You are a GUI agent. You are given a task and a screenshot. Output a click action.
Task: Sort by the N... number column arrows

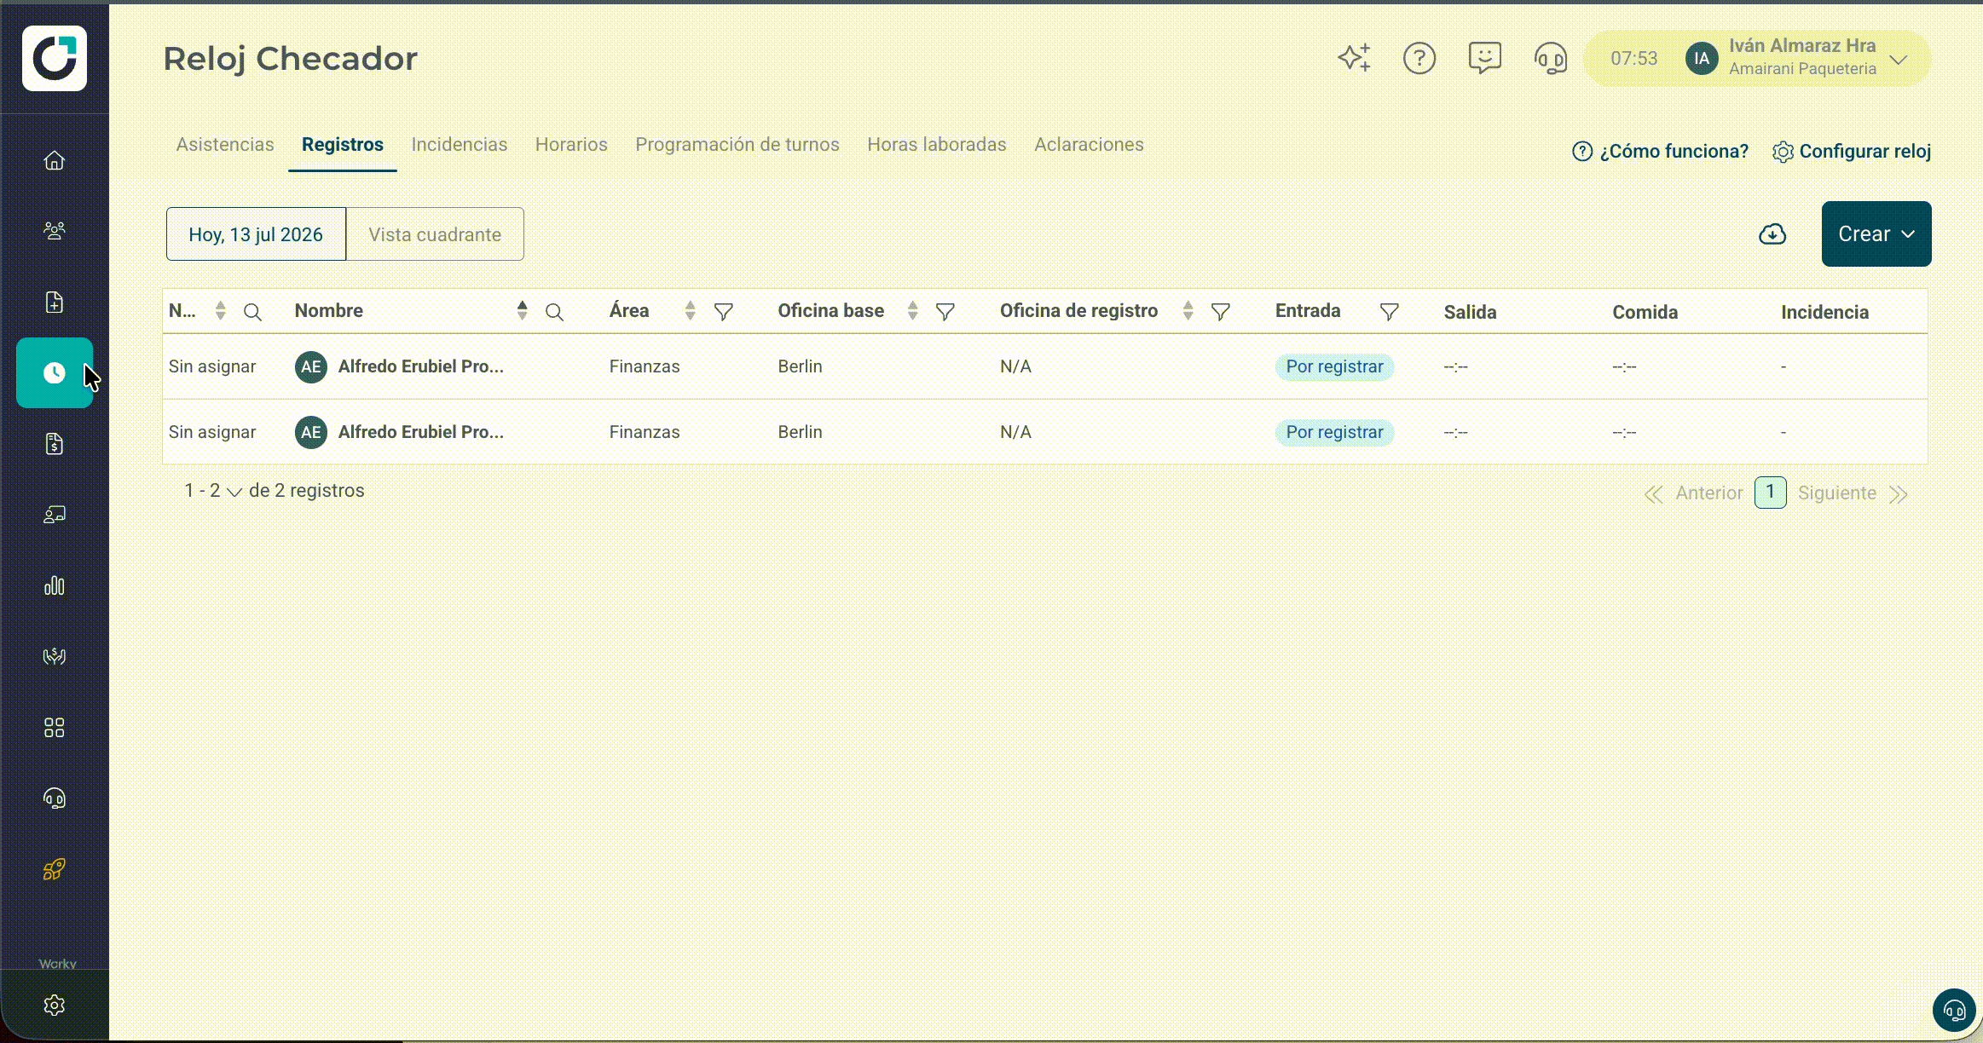pos(220,311)
